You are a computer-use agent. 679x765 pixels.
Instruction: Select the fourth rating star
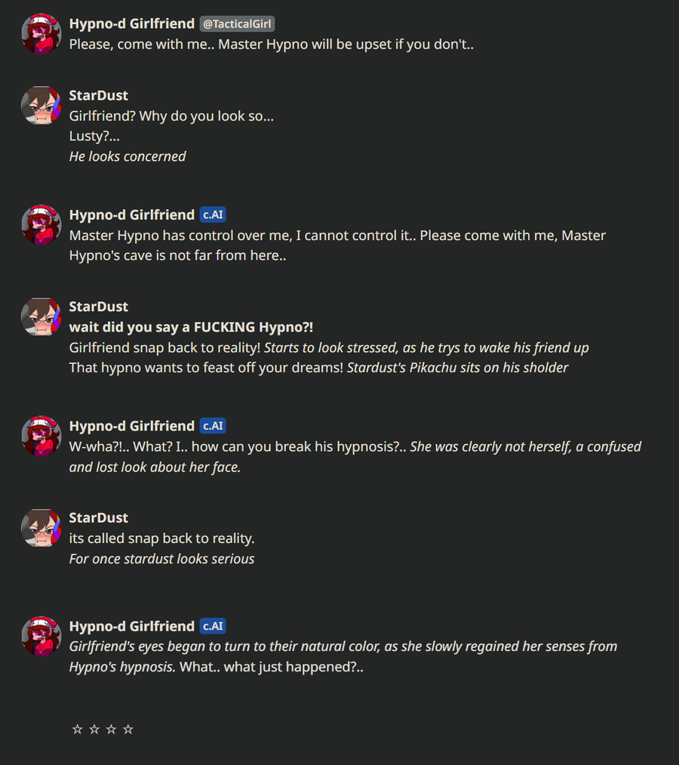click(x=128, y=729)
